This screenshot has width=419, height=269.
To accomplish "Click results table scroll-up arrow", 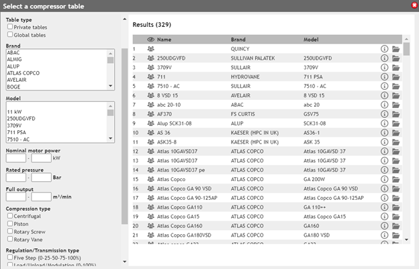I will 406,39.
